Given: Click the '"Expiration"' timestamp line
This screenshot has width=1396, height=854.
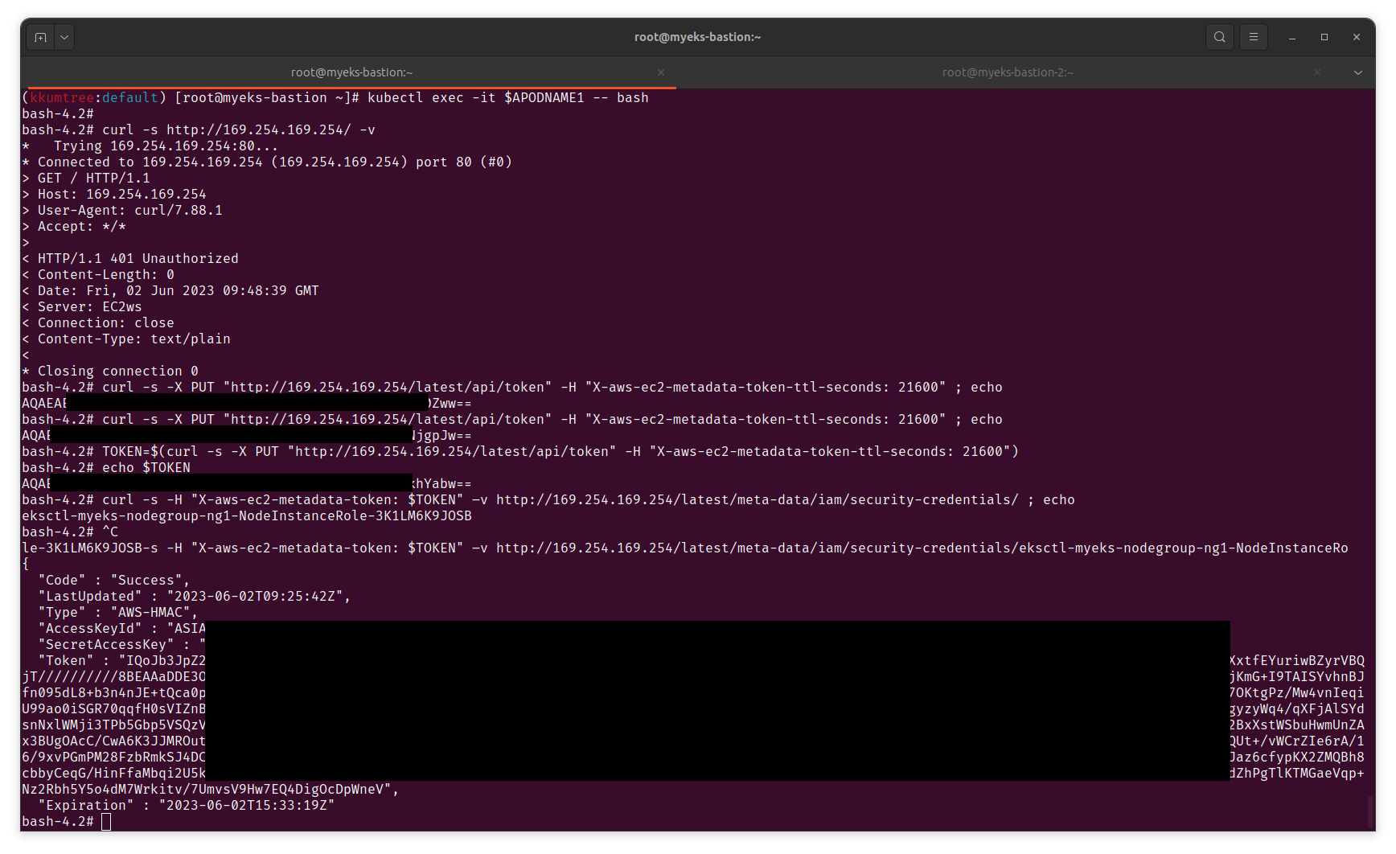Looking at the screenshot, I should coord(187,805).
